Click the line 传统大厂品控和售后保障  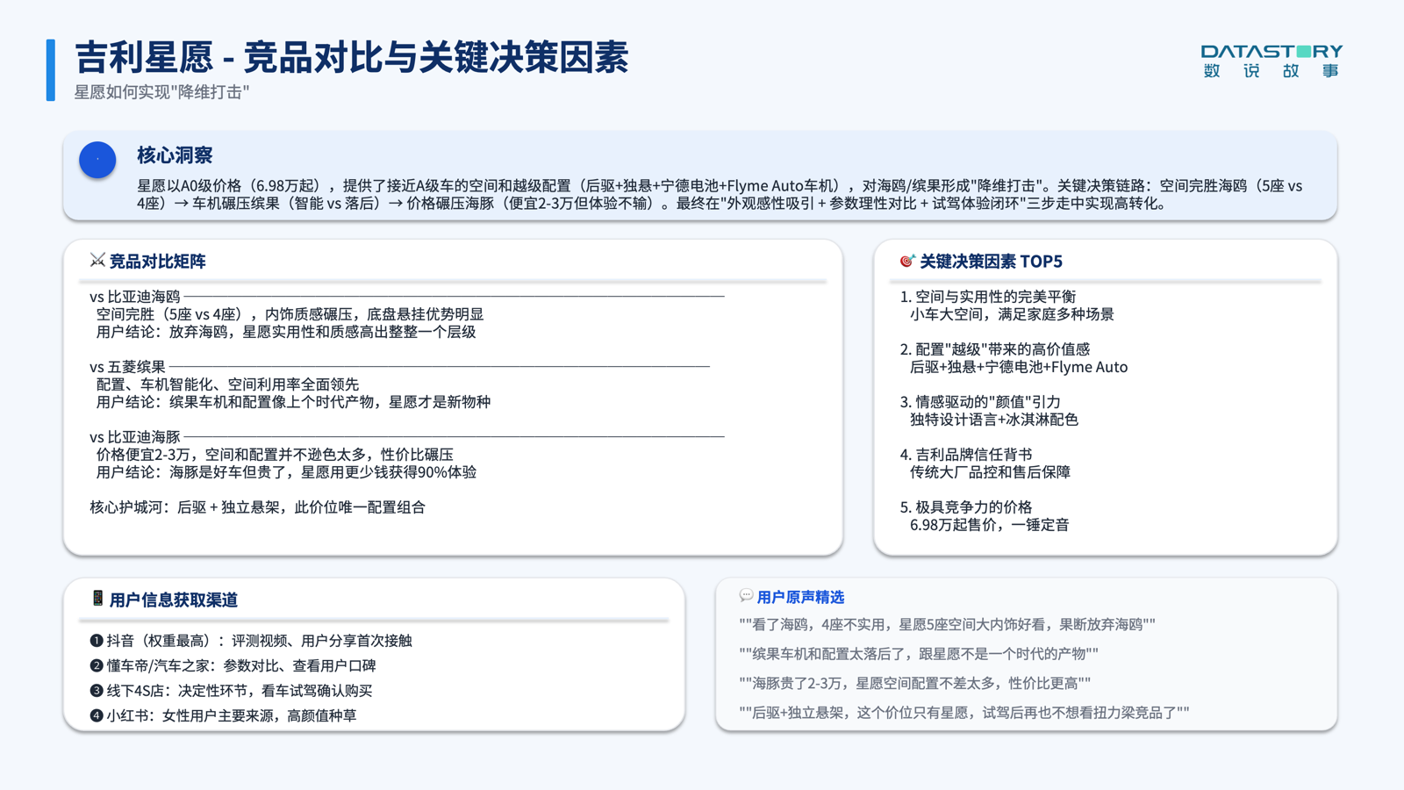point(990,472)
